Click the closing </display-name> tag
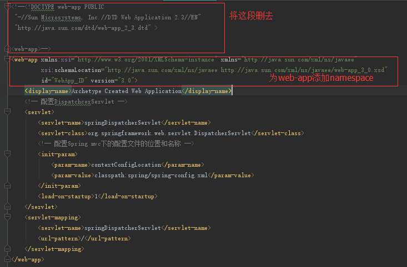 coord(207,91)
